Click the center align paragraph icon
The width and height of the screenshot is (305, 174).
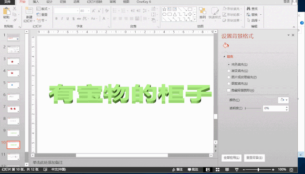tap(120, 19)
